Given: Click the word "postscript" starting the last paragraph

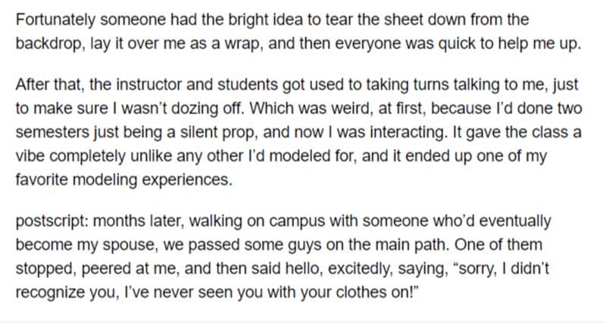Looking at the screenshot, I should pos(52,221).
